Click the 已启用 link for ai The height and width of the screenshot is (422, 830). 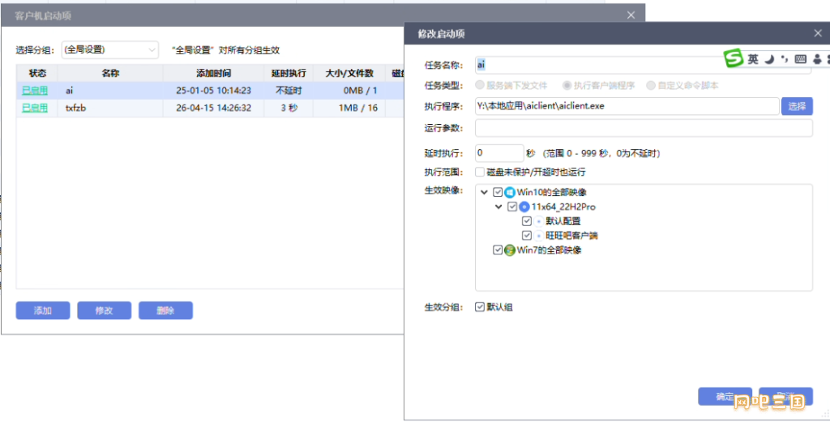point(35,91)
